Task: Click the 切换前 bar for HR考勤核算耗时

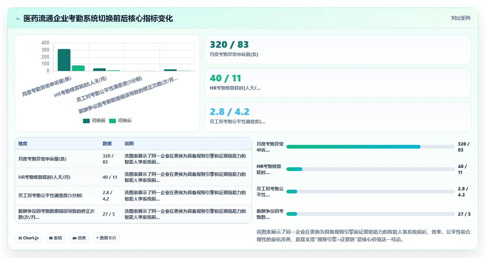Action: click(99, 70)
